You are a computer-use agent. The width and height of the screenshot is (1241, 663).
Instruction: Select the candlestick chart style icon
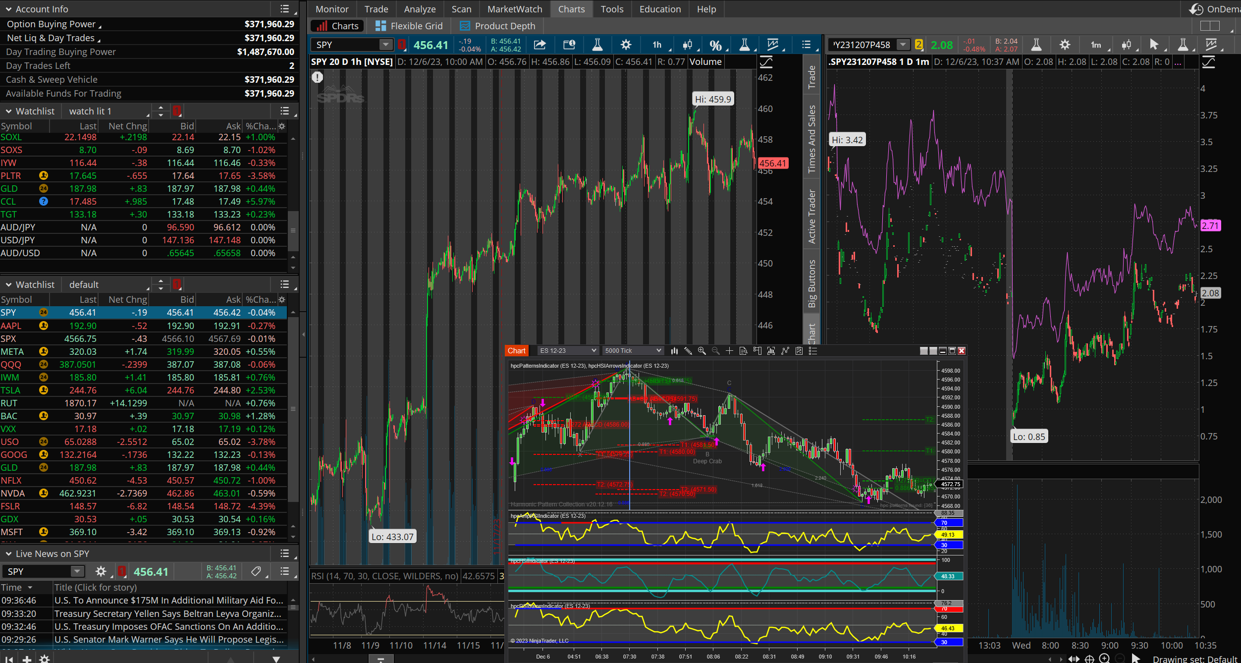point(687,45)
